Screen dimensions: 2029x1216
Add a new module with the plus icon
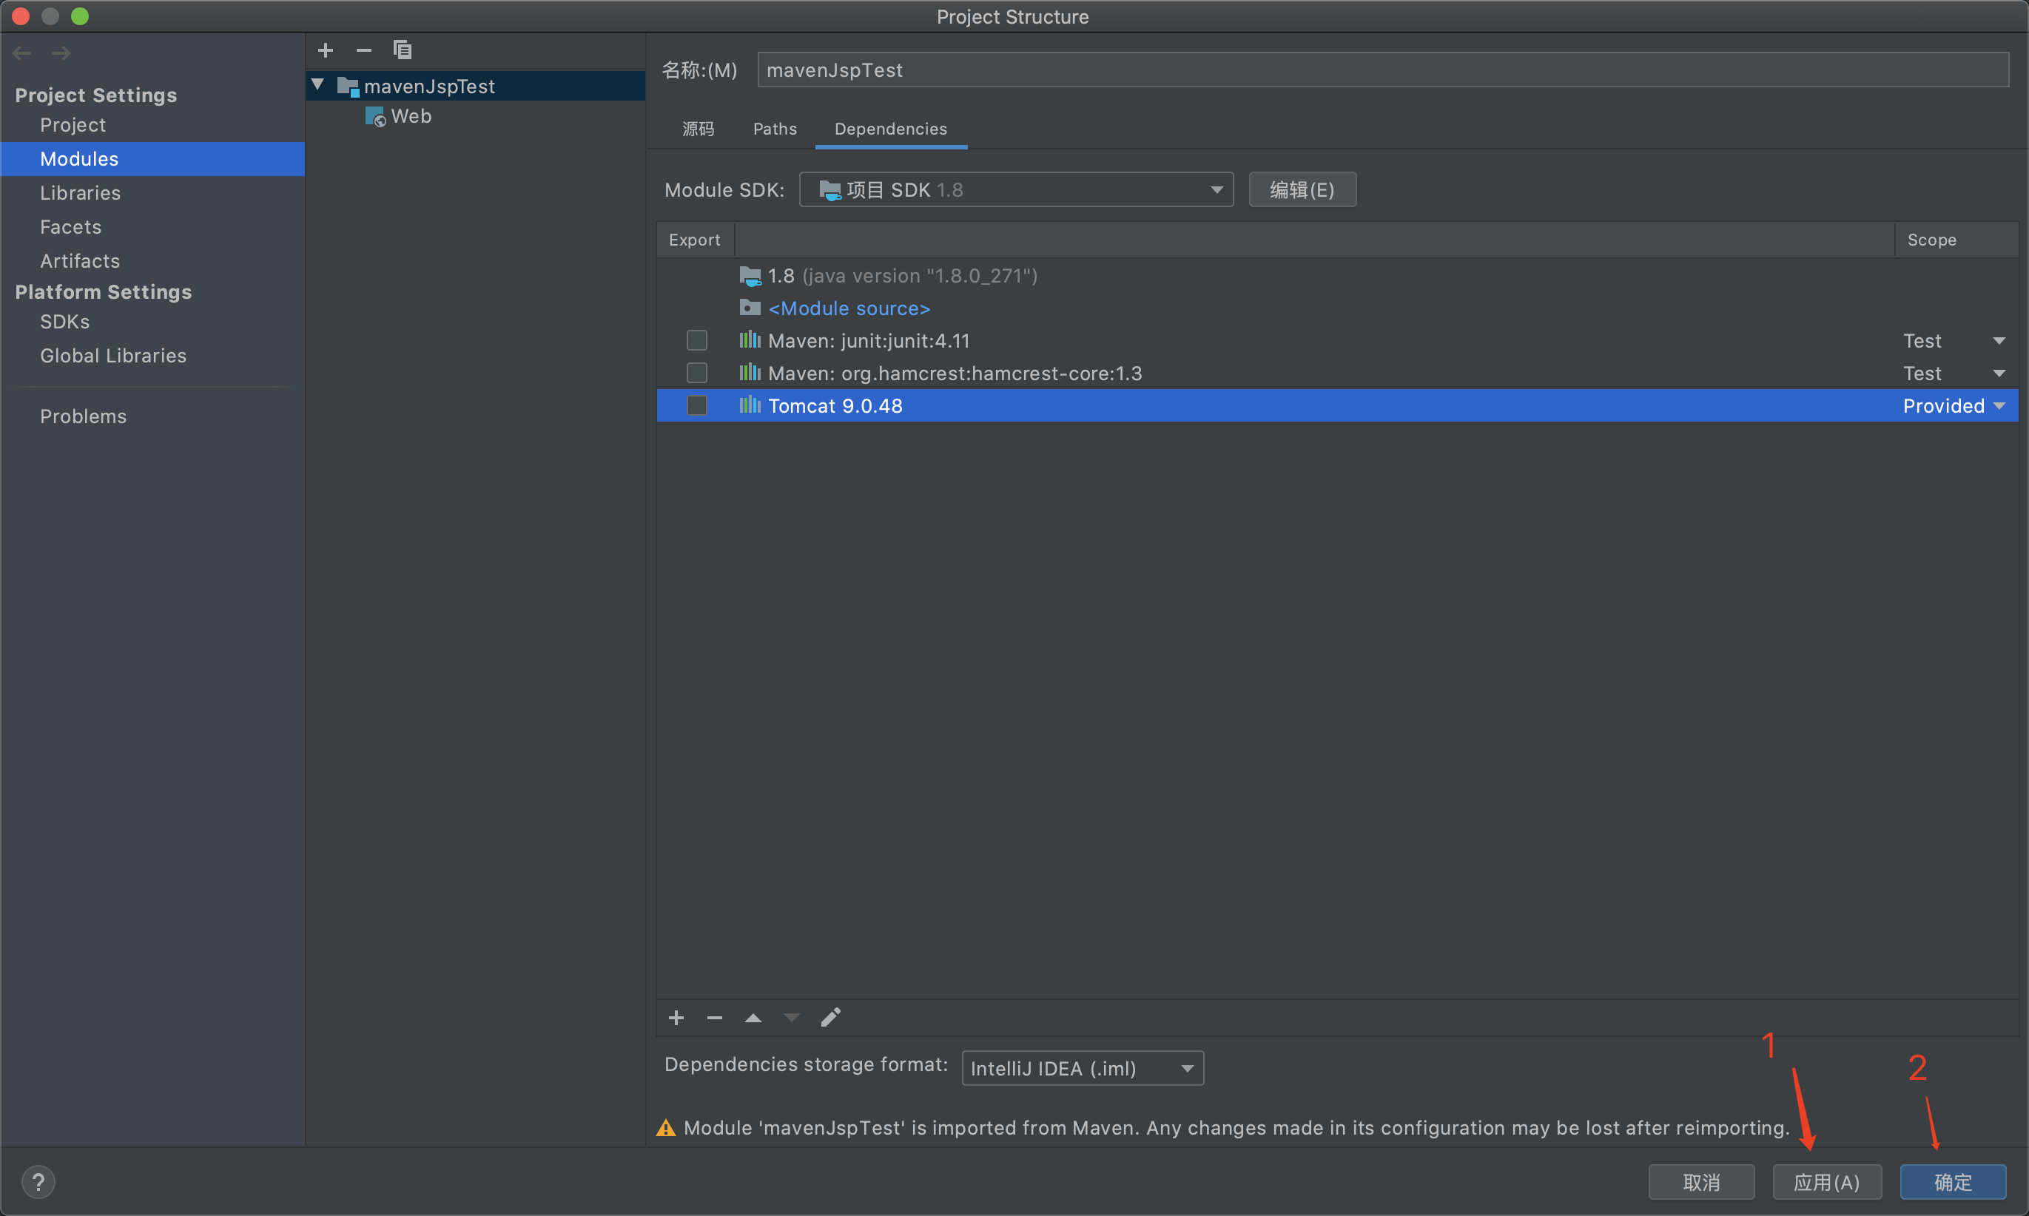pos(326,50)
